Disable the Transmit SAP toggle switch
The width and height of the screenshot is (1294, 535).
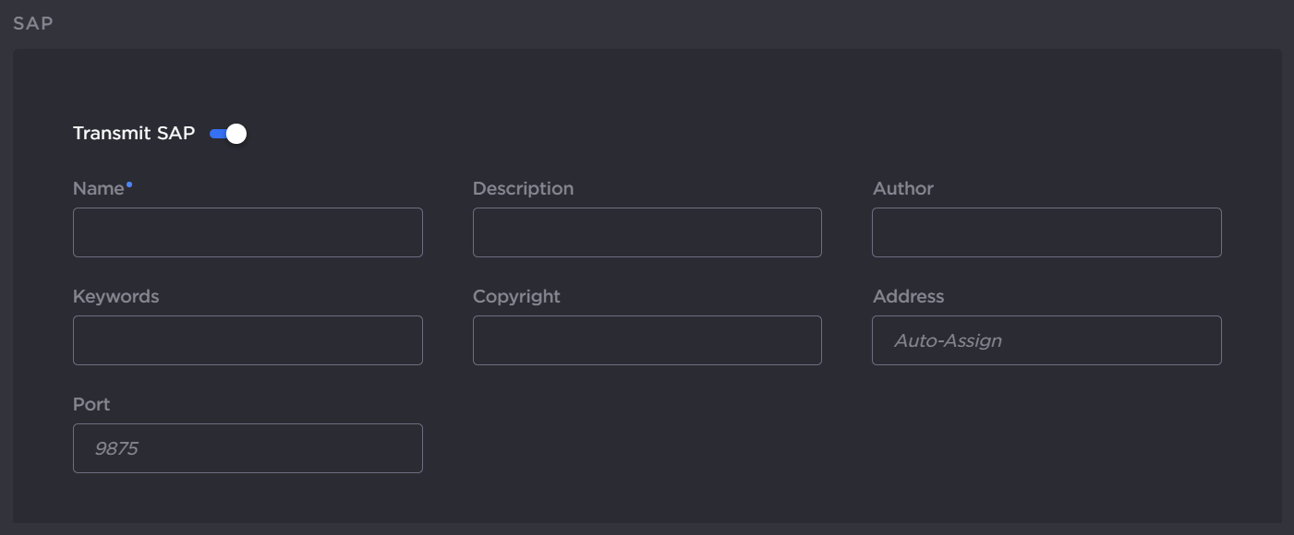tap(228, 134)
